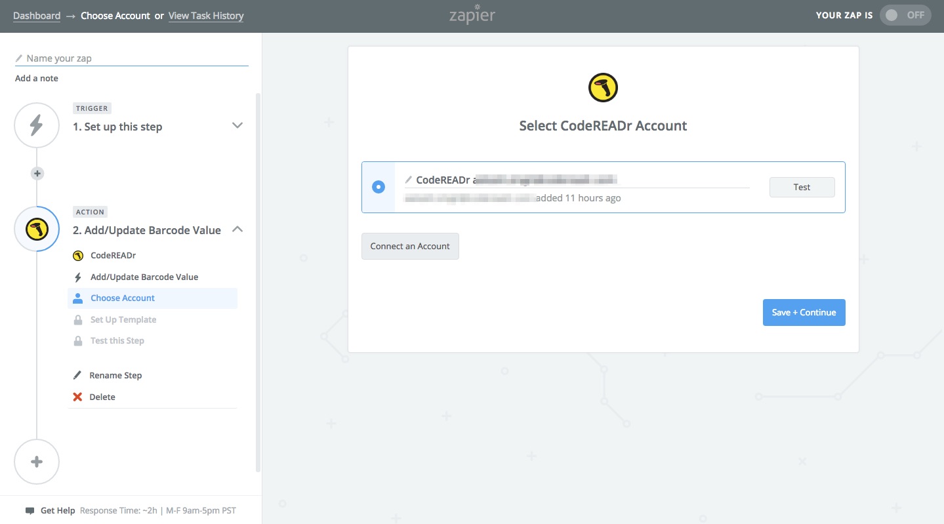Click Save + Continue button
The height and width of the screenshot is (524, 944).
pos(804,312)
